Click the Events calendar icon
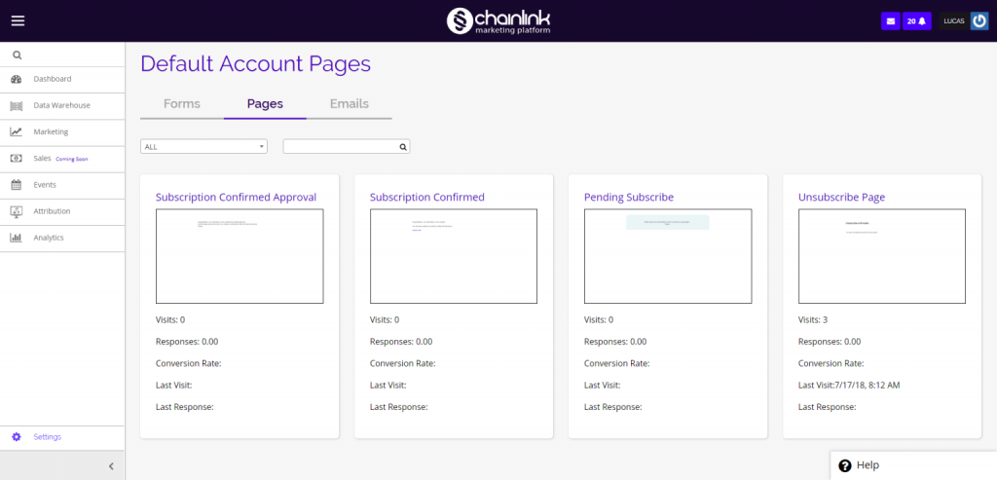The image size is (997, 480). click(x=17, y=185)
